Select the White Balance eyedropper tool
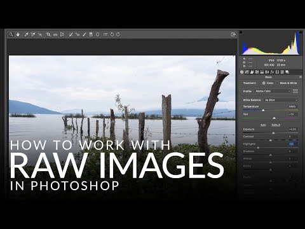305x229 pixels. [x=26, y=34]
